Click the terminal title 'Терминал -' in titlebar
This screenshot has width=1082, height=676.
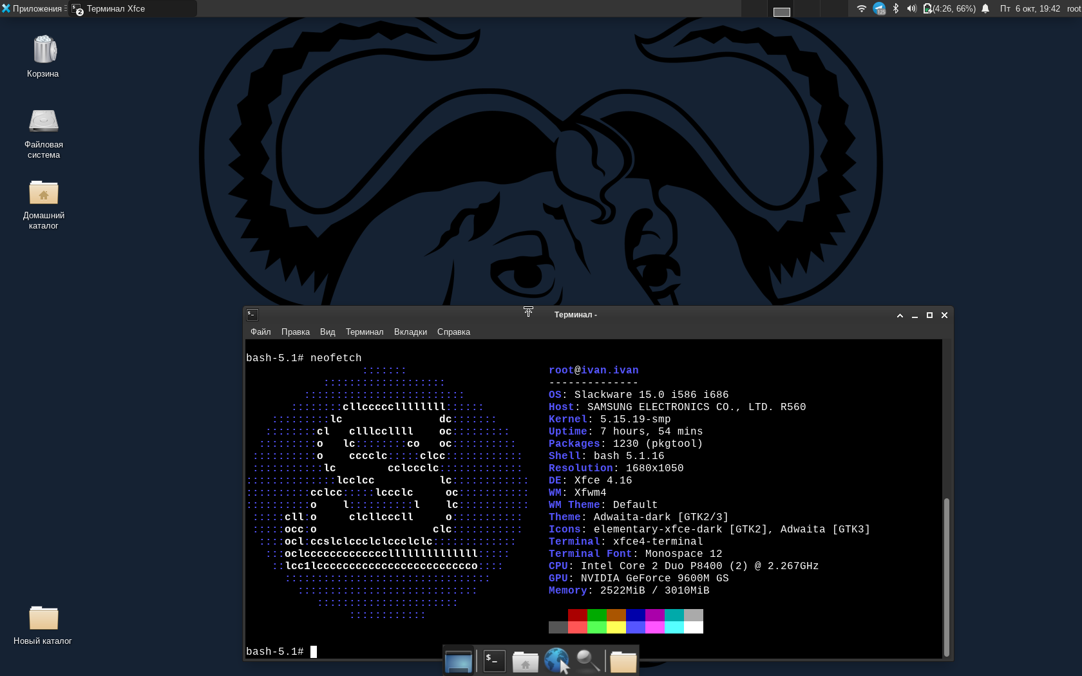point(576,315)
